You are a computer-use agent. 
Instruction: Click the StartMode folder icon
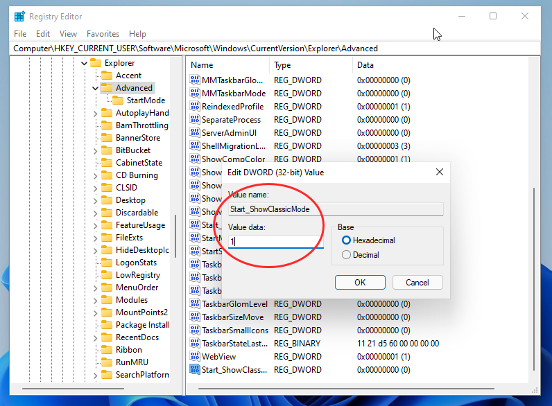click(x=118, y=100)
